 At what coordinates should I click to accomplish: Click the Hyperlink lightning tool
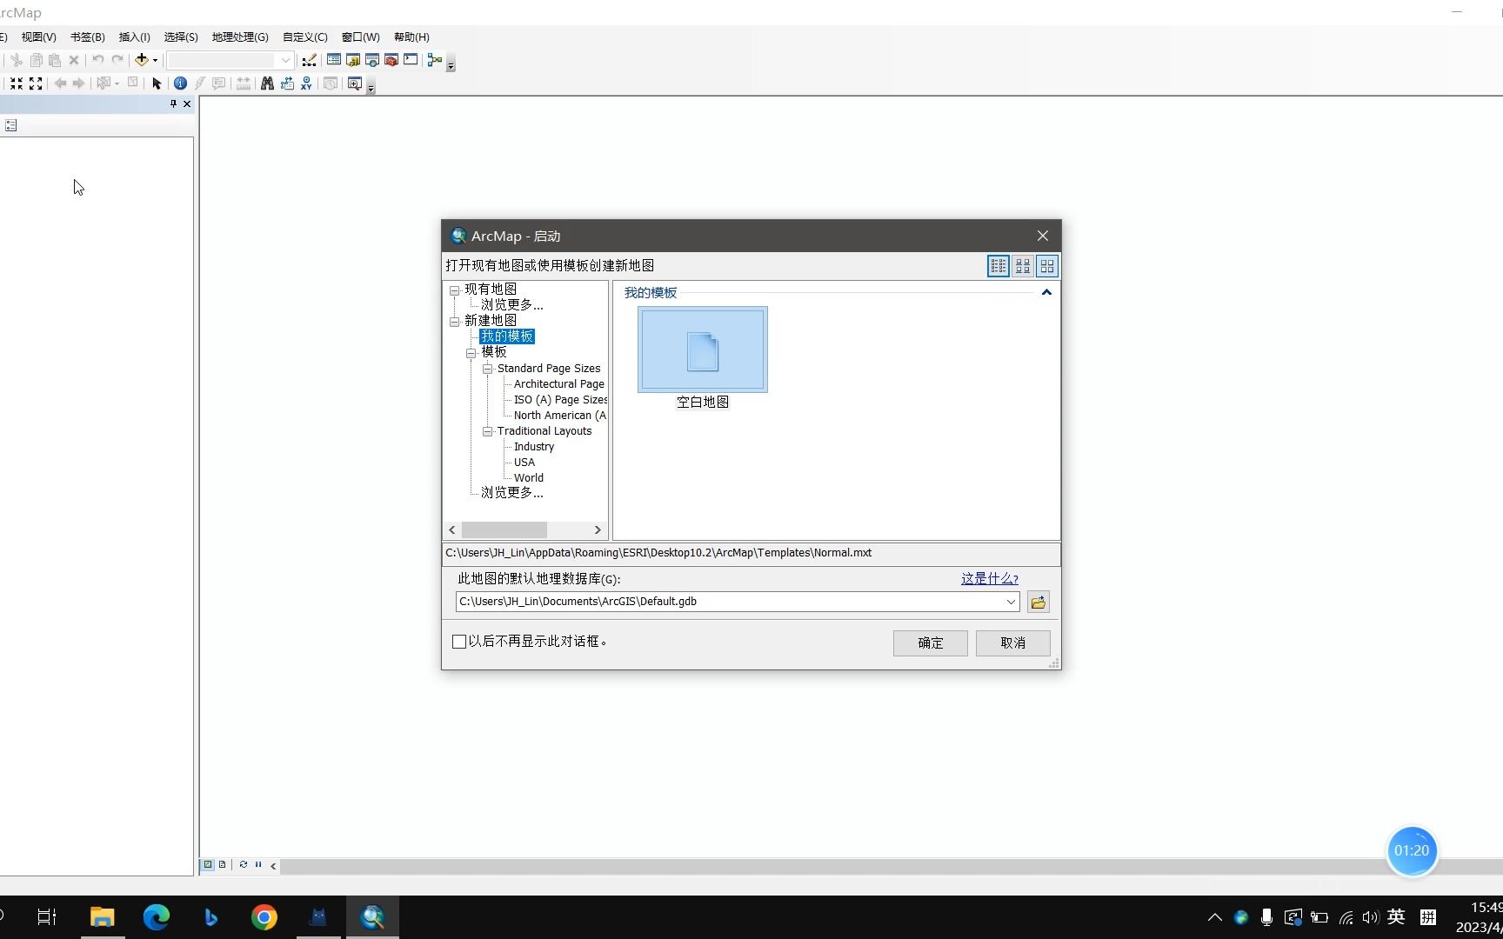(x=200, y=83)
